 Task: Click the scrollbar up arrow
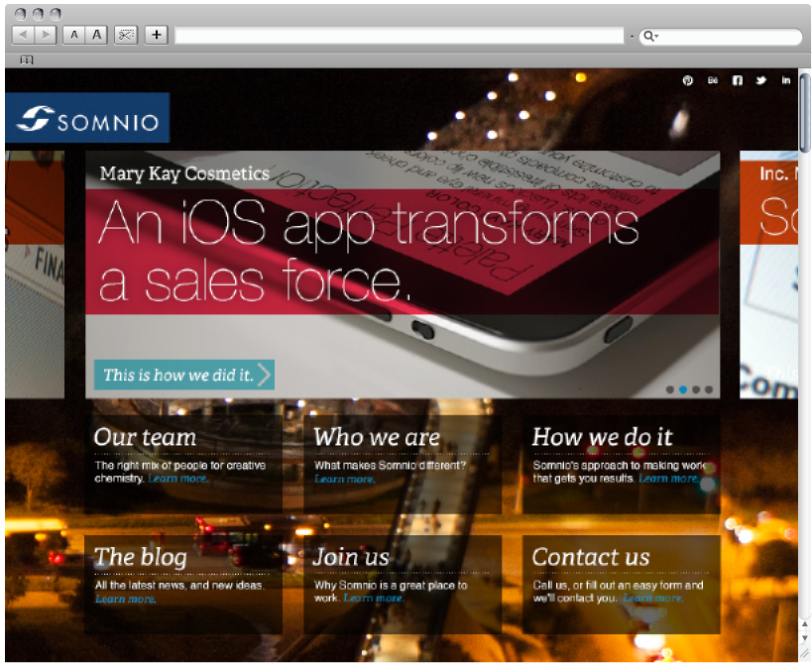point(805,624)
